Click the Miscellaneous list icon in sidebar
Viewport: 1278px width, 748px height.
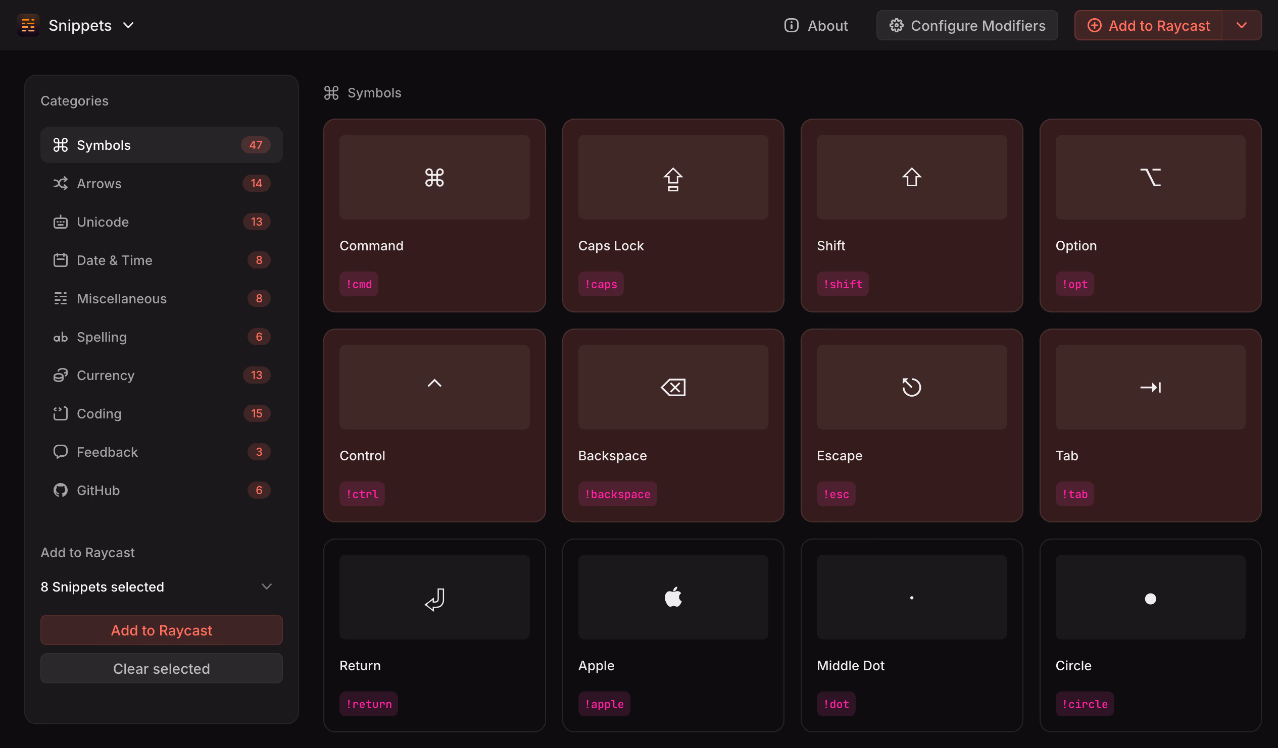coord(60,298)
